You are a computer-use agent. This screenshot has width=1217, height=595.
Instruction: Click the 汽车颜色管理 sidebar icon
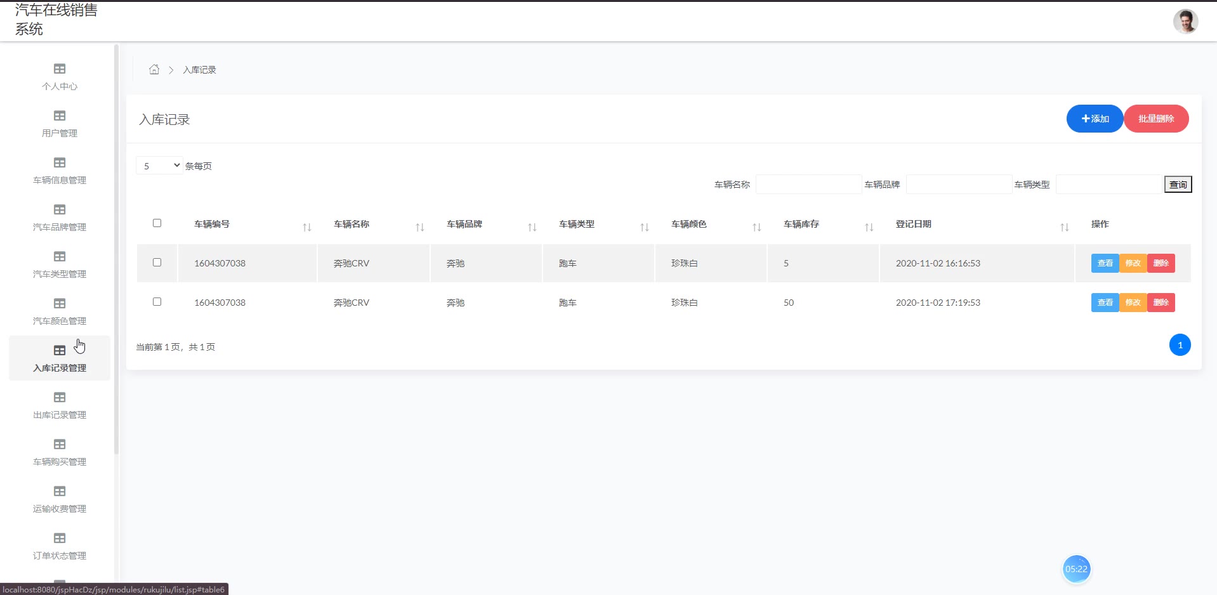[60, 303]
